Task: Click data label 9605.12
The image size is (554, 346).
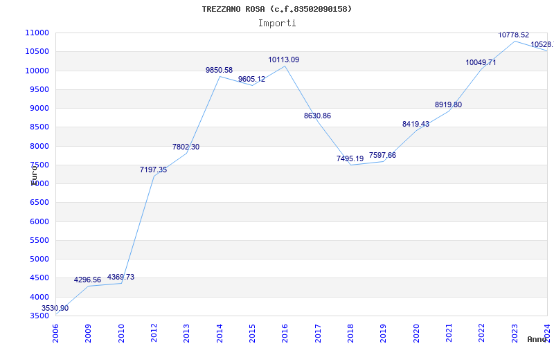Action: (x=251, y=80)
